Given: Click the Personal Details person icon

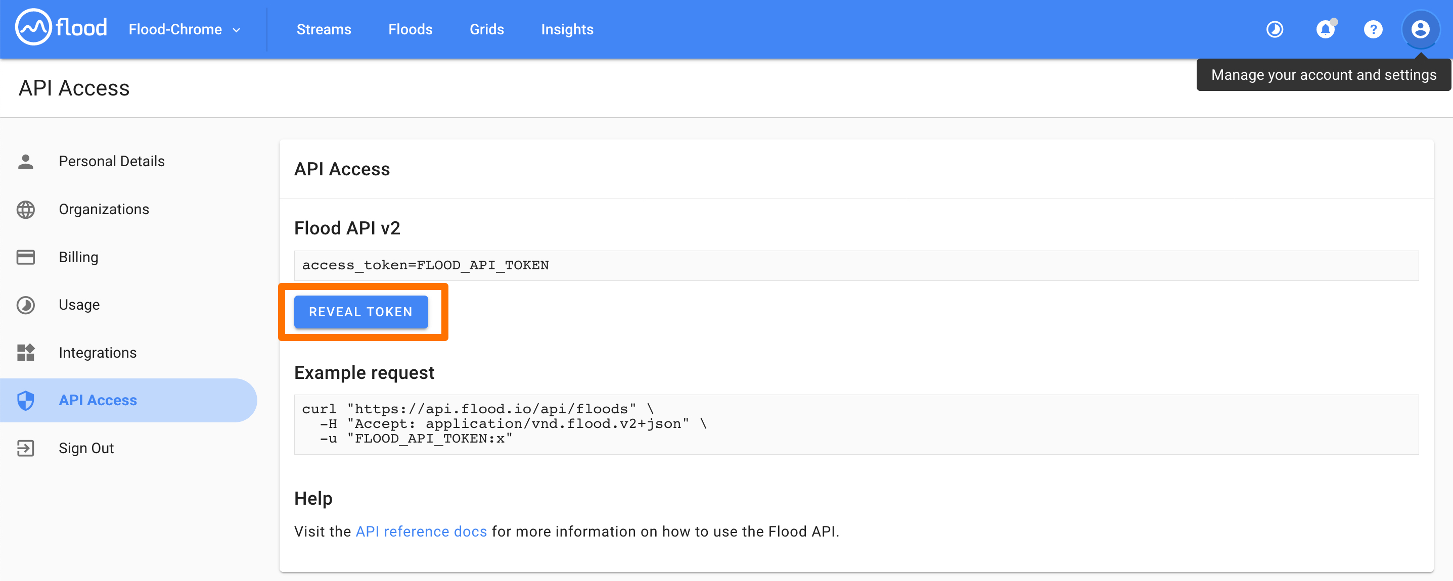Looking at the screenshot, I should pyautogui.click(x=25, y=162).
